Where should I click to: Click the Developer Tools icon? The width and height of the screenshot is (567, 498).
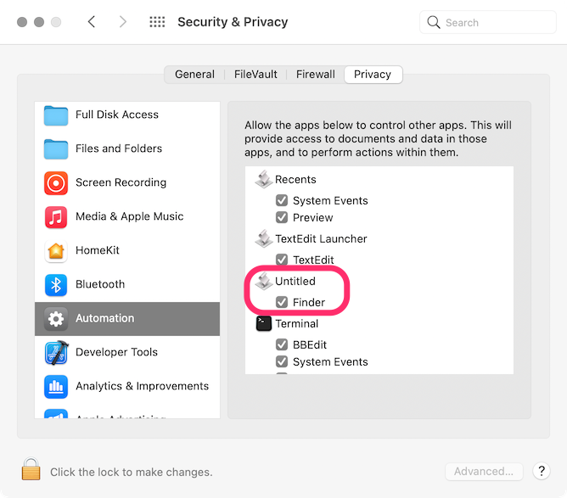point(56,352)
